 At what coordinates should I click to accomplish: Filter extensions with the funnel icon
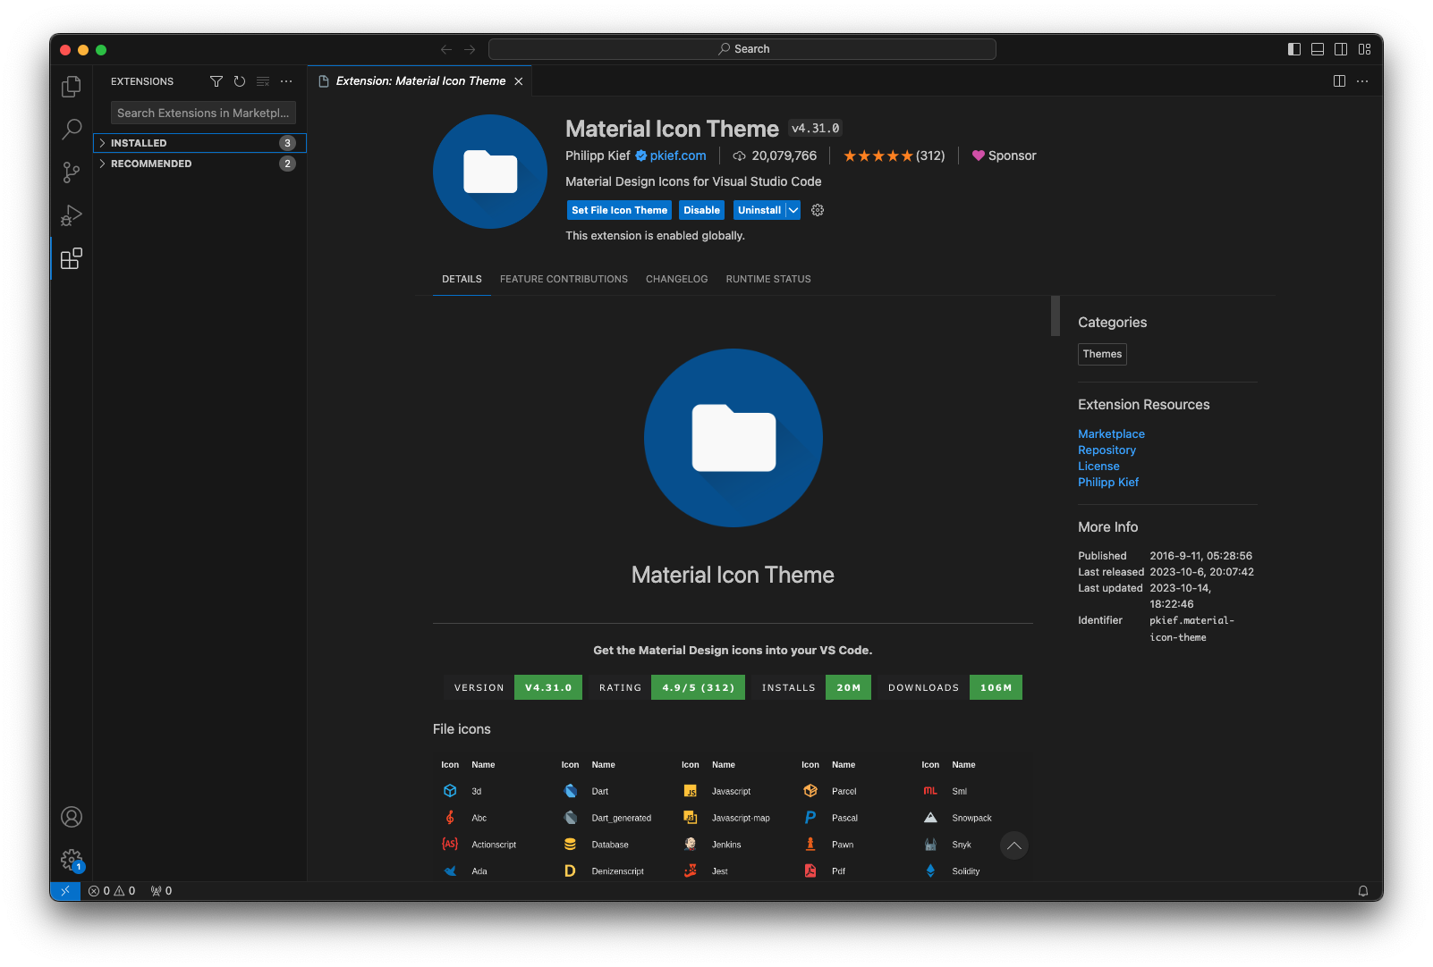216,81
